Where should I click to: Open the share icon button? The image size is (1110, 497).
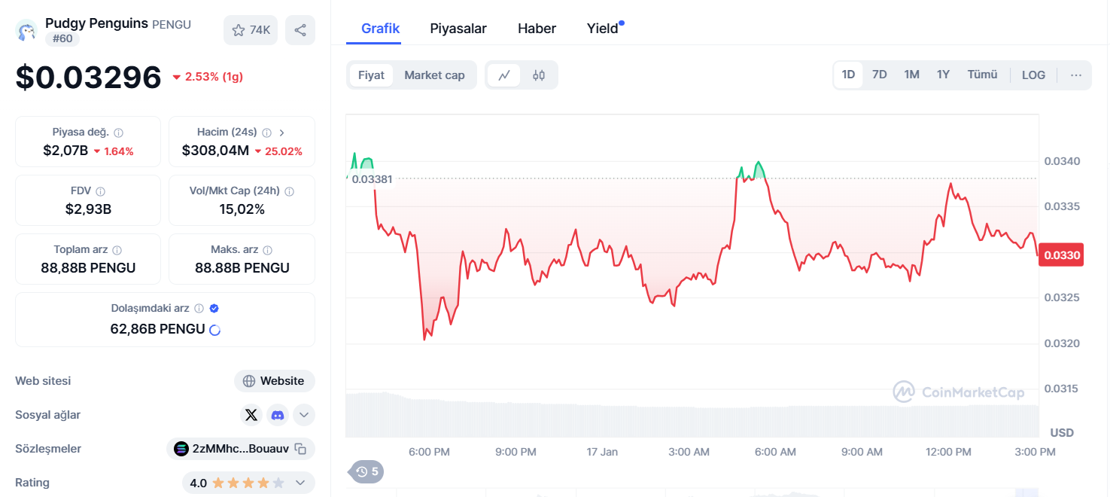click(x=300, y=30)
